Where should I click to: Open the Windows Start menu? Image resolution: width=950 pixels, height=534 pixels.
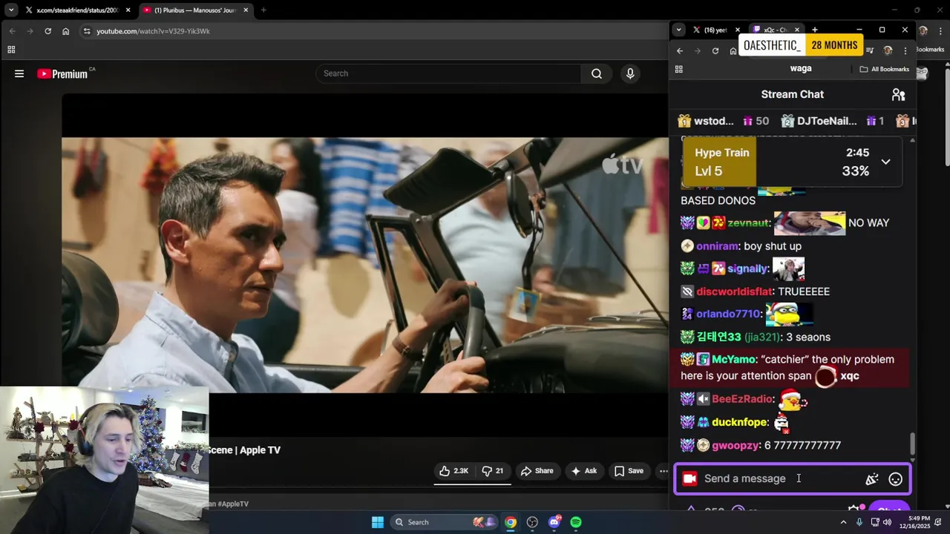pos(378,522)
